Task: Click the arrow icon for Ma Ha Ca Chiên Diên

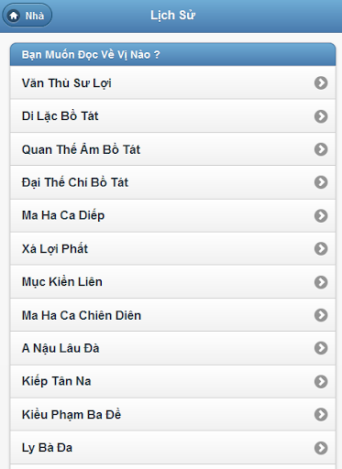Action: (321, 315)
